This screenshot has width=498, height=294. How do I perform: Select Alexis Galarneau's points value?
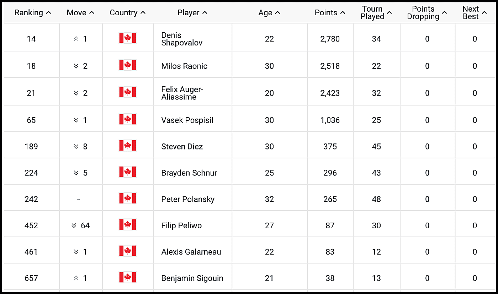coord(330,251)
